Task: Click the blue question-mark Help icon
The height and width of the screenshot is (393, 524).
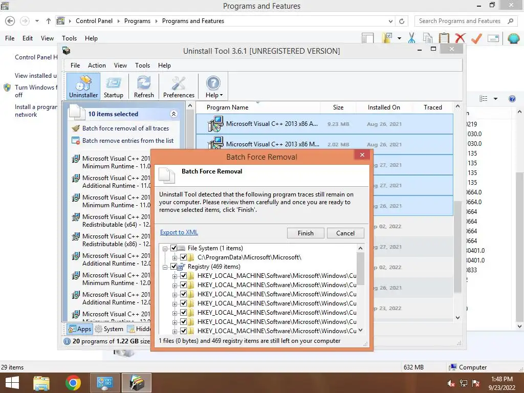Action: tap(213, 83)
